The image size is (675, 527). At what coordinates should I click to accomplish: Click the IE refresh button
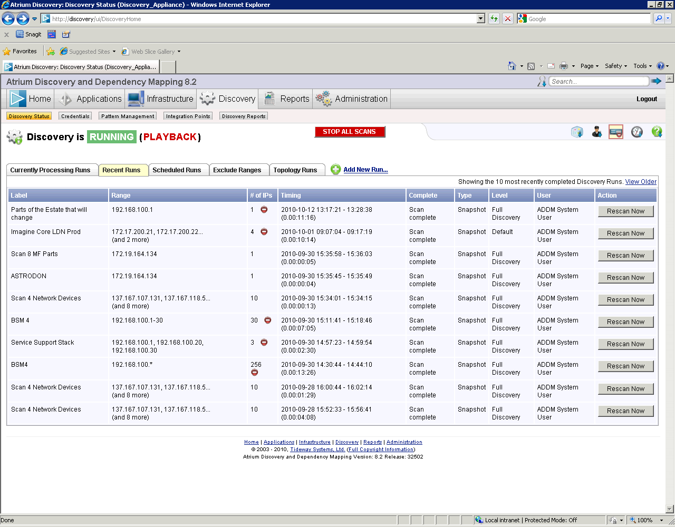pyautogui.click(x=494, y=19)
